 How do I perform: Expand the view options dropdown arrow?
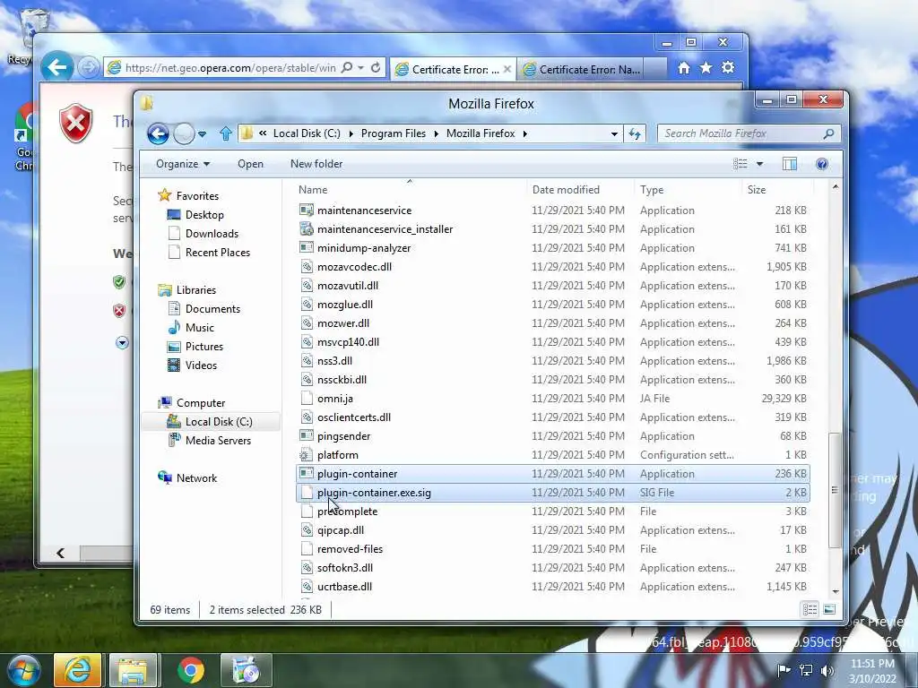(759, 164)
